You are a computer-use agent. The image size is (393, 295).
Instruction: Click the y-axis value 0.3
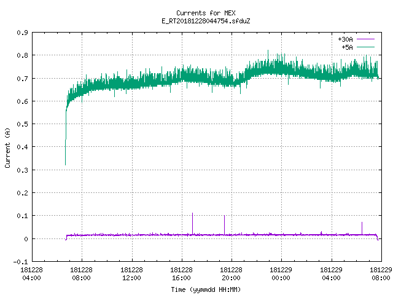click(22, 170)
